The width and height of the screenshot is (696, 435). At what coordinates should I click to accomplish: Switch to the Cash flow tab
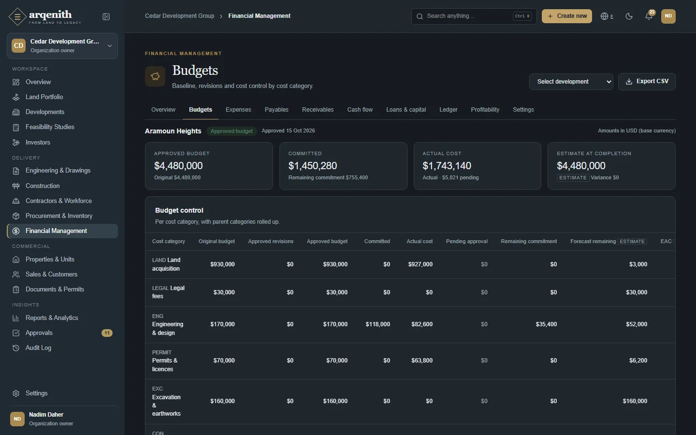click(x=360, y=110)
